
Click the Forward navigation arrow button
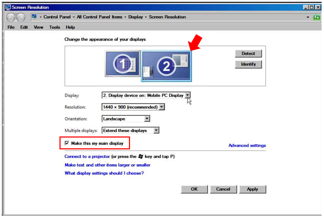click(x=21, y=17)
